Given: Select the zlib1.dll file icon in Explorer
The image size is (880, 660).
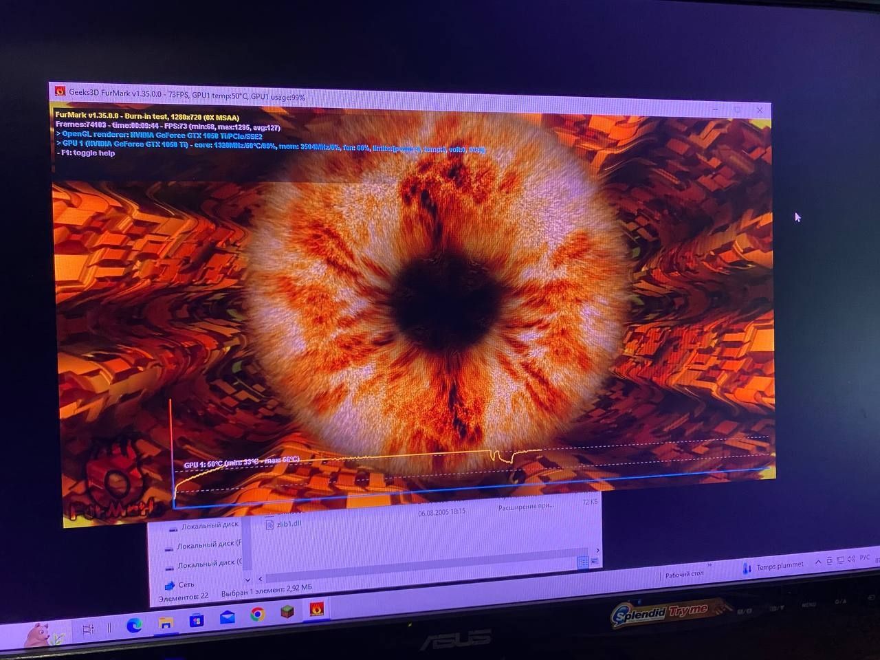Looking at the screenshot, I should (x=269, y=525).
